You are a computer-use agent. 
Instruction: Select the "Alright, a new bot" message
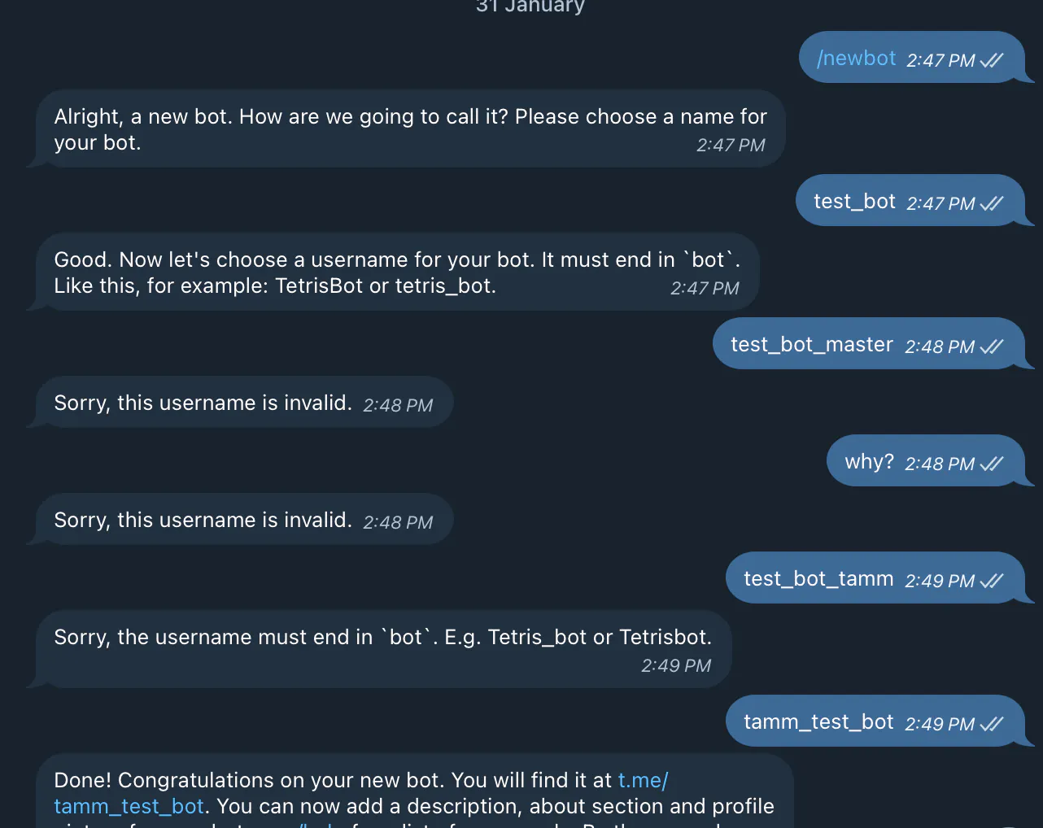(410, 129)
